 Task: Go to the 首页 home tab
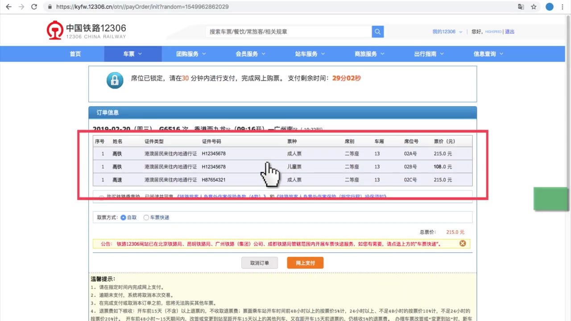pos(75,54)
